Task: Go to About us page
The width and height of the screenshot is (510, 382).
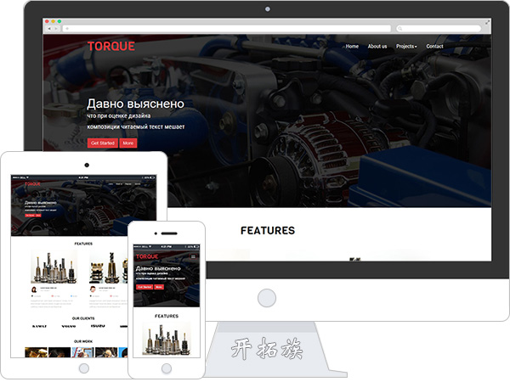Action: (377, 46)
